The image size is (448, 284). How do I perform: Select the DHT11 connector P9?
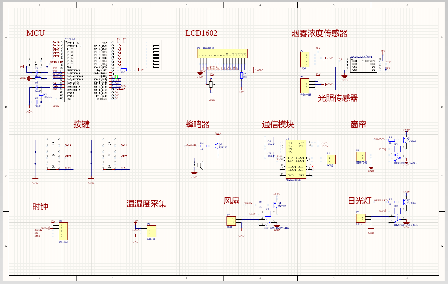(151, 231)
